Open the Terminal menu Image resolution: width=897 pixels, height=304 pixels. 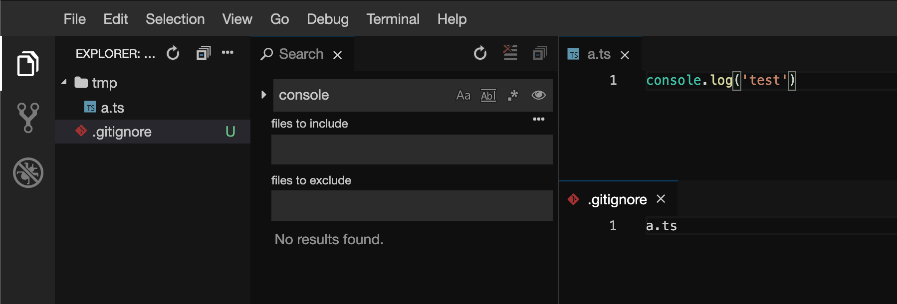pos(393,19)
